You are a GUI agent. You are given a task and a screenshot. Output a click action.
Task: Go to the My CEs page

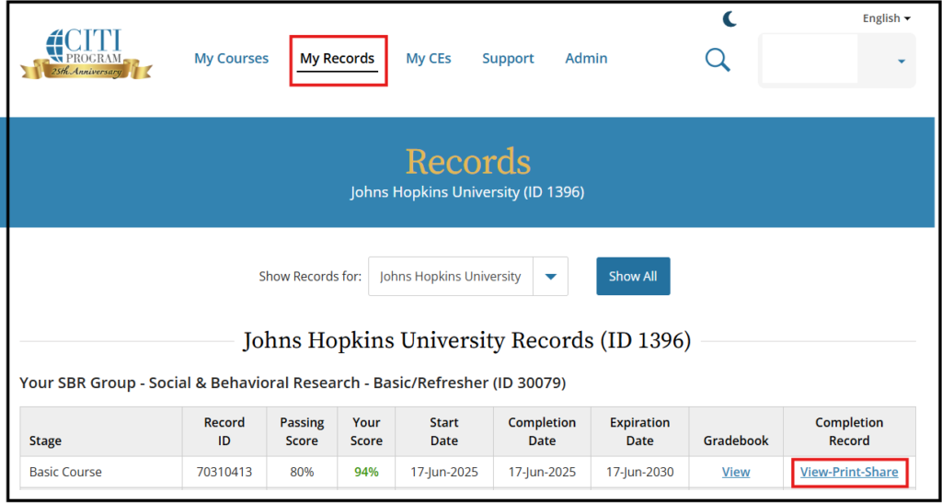[x=429, y=58]
